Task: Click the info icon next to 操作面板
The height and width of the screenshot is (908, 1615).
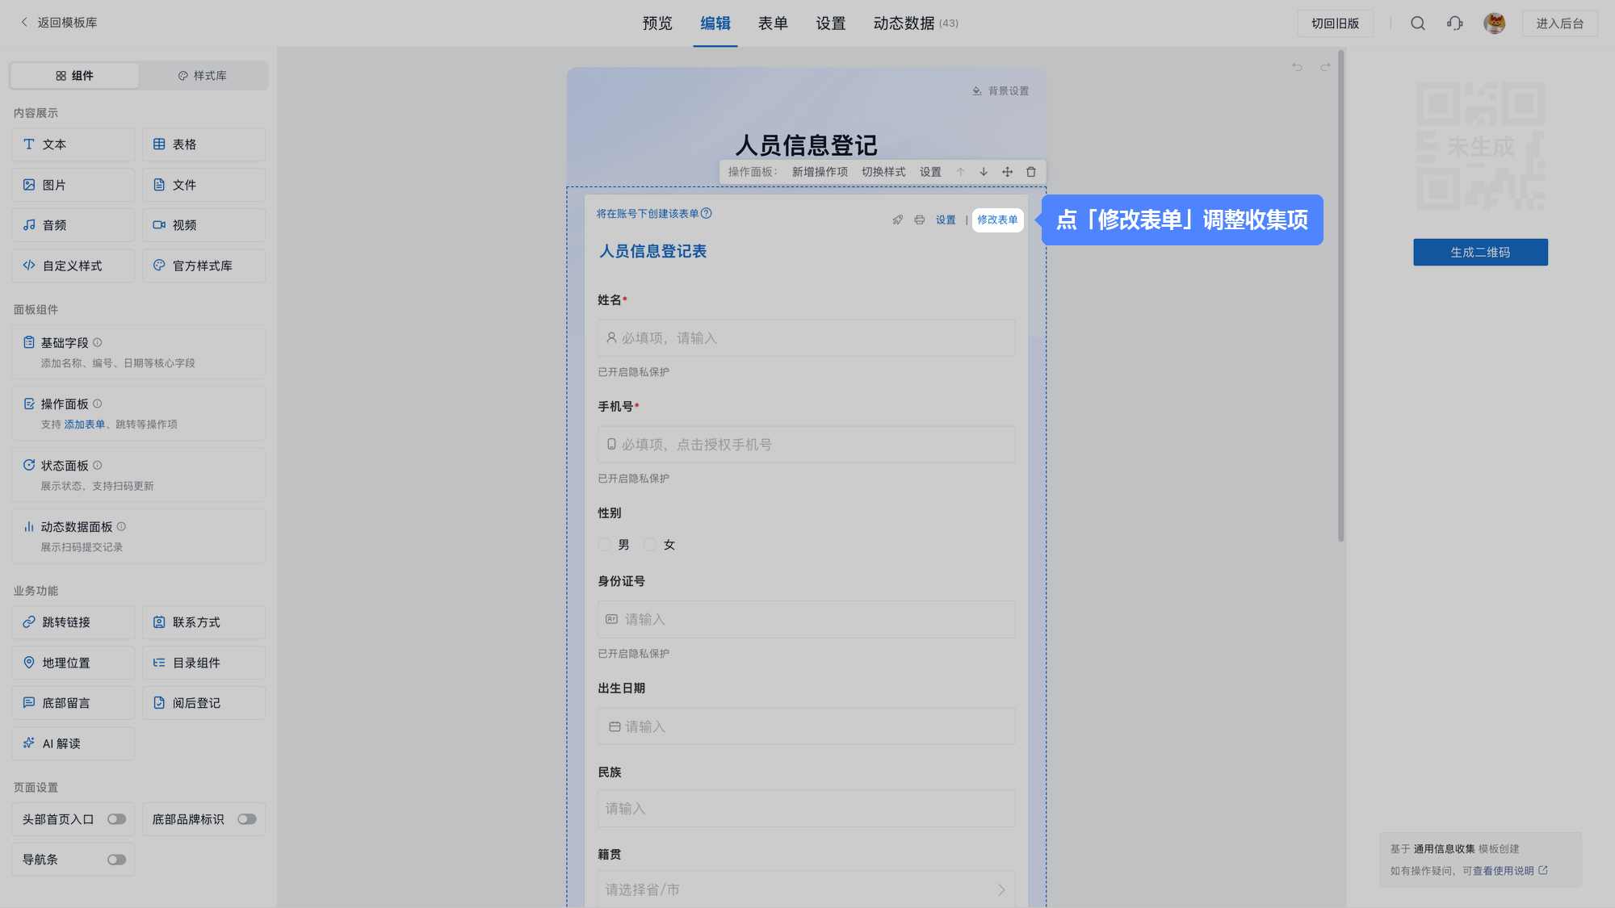Action: point(98,404)
